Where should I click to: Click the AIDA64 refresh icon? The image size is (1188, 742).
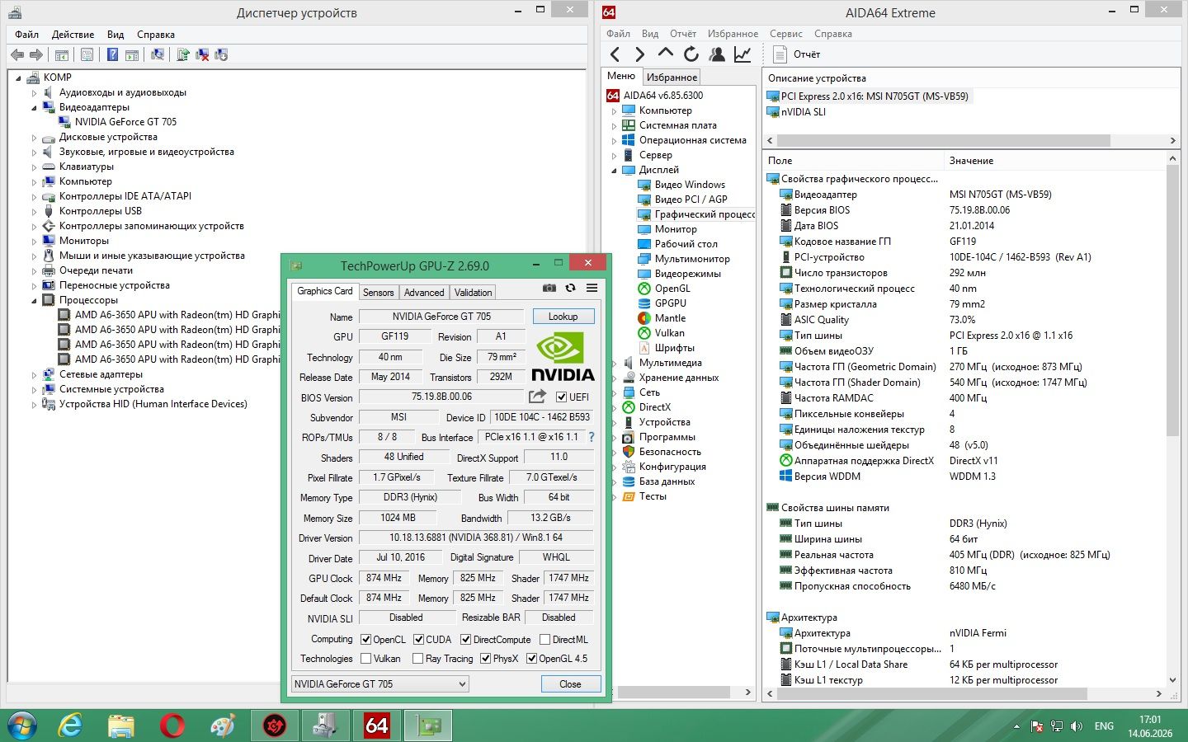(x=691, y=54)
